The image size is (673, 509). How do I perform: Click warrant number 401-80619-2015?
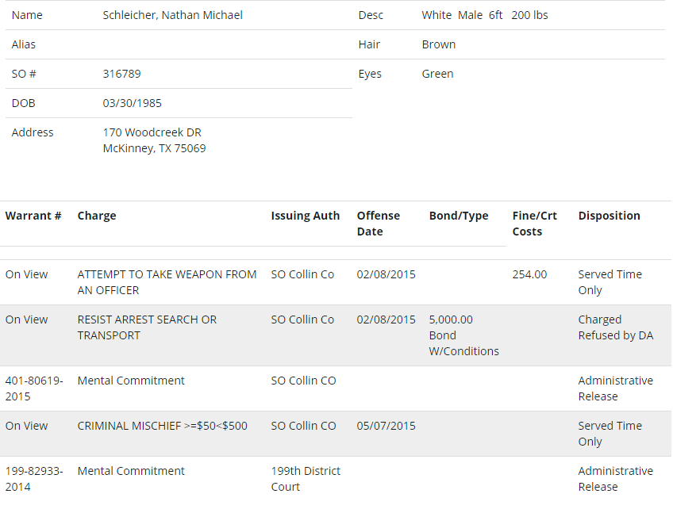click(x=34, y=388)
